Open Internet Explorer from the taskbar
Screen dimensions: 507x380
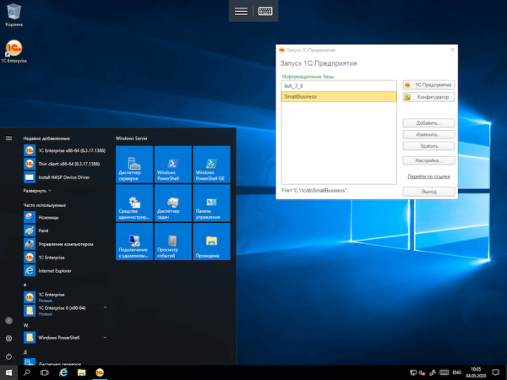tap(63, 372)
